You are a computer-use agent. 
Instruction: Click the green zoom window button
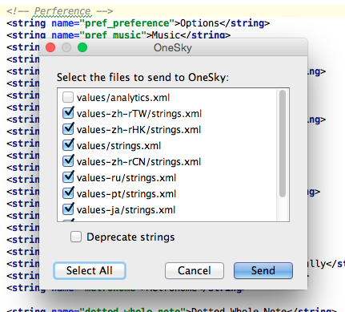pos(82,47)
